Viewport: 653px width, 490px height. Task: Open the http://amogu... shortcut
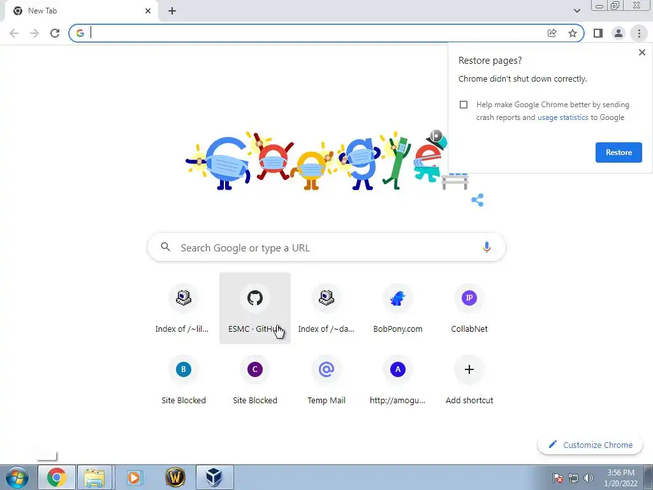click(x=398, y=380)
